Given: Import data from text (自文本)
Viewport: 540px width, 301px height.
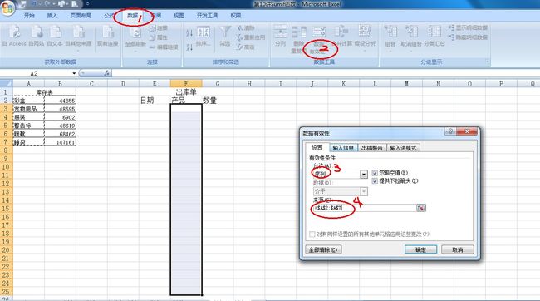Looking at the screenshot, I should click(55, 36).
